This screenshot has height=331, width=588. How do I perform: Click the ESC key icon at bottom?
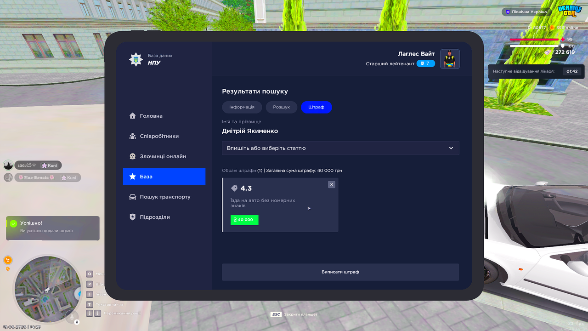[276, 314]
